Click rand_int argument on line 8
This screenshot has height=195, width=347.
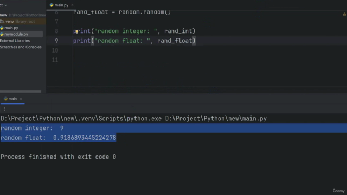(178, 31)
